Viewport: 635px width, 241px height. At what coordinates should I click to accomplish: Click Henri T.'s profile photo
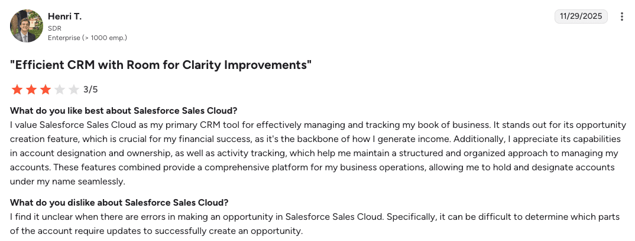(x=27, y=26)
